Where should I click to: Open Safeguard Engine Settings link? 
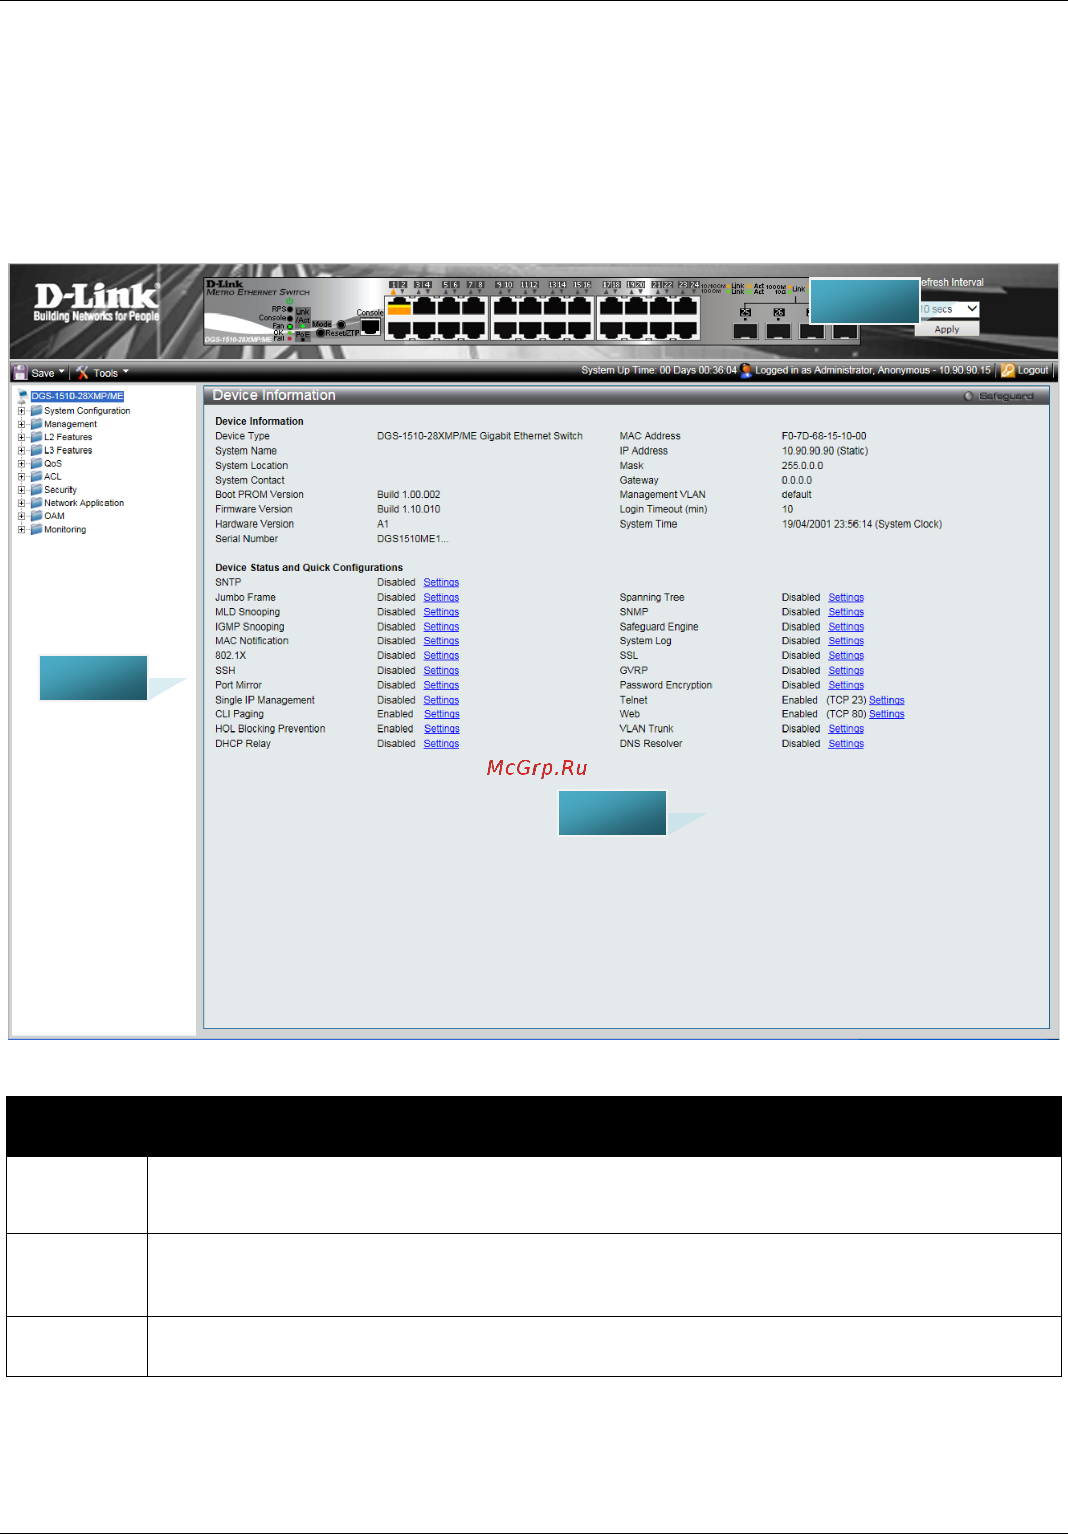[x=845, y=626]
